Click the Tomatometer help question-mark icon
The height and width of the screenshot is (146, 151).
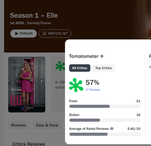(102, 56)
